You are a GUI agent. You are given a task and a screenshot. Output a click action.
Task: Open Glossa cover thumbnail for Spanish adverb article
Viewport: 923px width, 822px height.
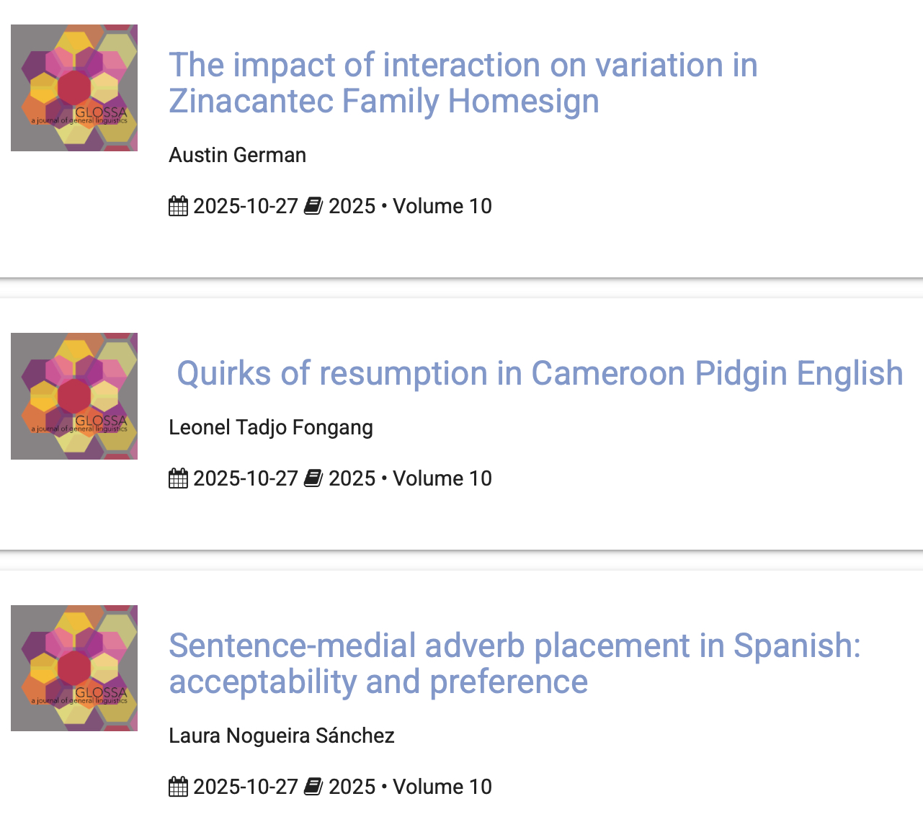tap(74, 669)
